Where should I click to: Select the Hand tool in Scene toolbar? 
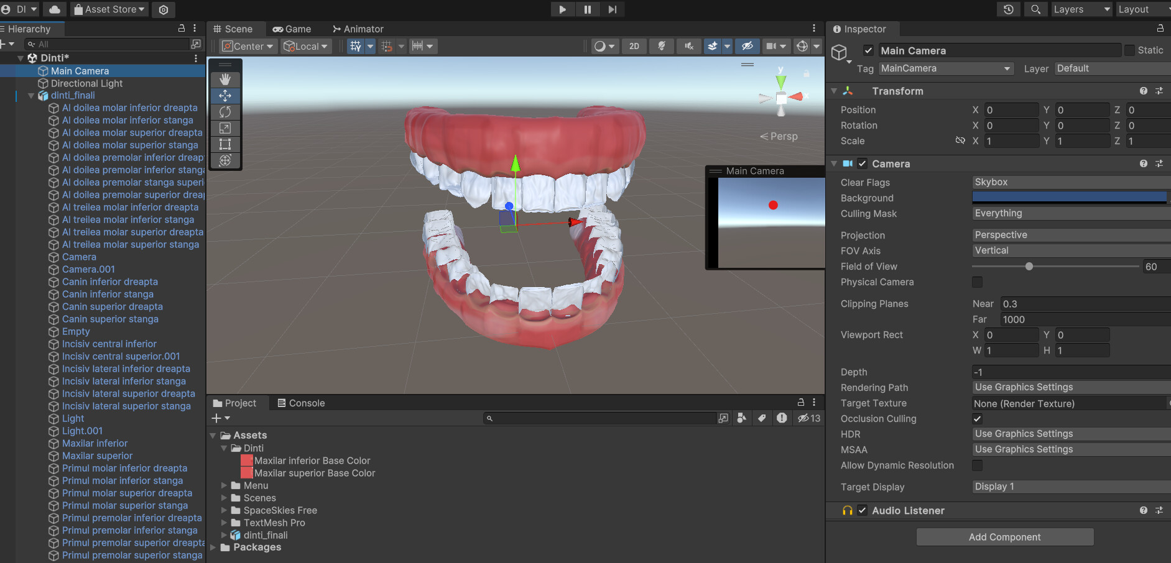[225, 79]
